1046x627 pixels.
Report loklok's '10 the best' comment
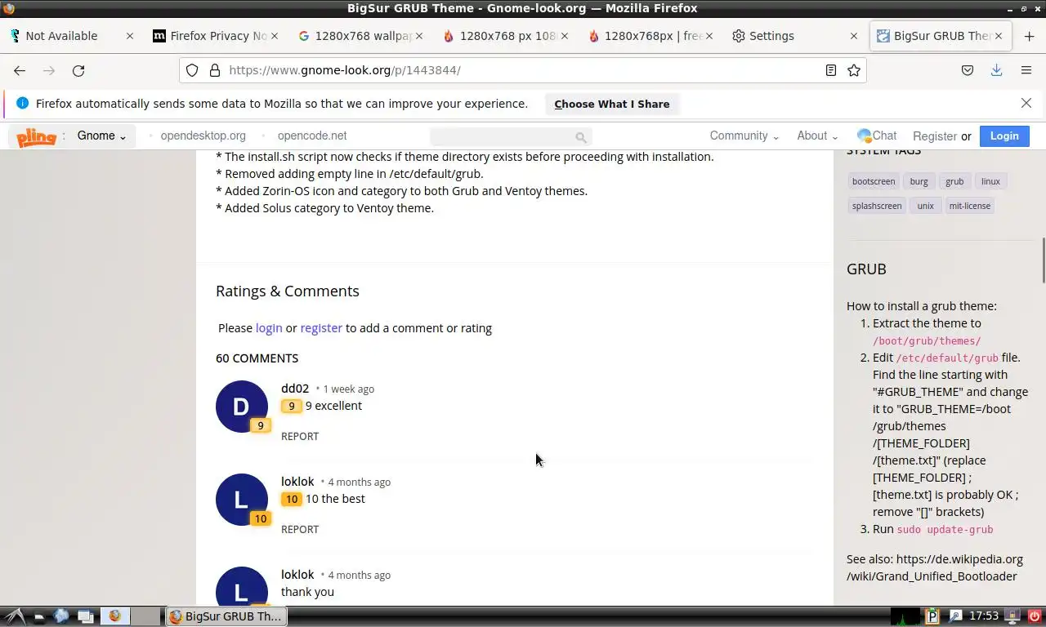pos(300,529)
